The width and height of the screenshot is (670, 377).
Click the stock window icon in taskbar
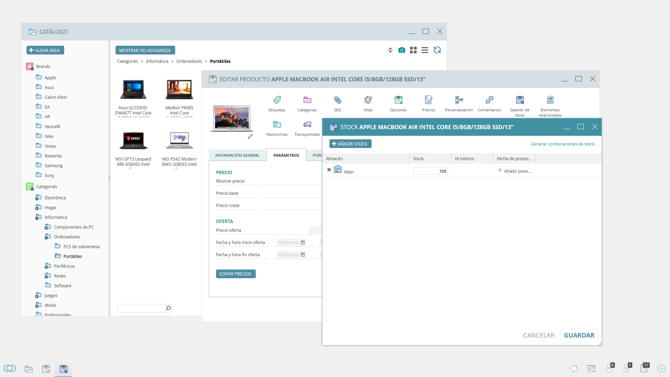pos(64,369)
